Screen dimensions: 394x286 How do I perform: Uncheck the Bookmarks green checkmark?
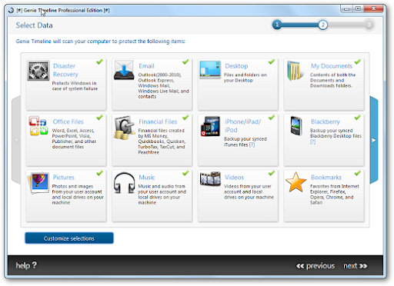click(x=358, y=173)
